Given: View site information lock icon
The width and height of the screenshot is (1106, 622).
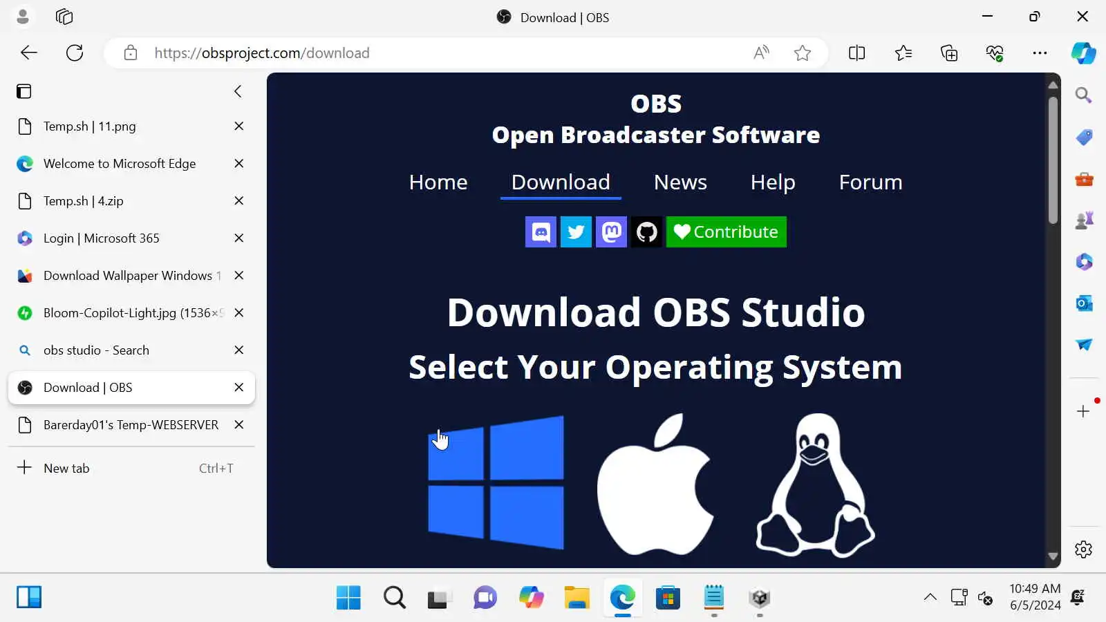Looking at the screenshot, I should 131,53.
